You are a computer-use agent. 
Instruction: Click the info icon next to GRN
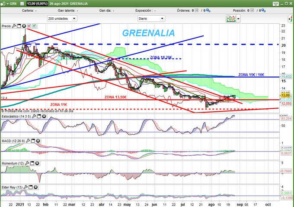[x=22, y=3]
